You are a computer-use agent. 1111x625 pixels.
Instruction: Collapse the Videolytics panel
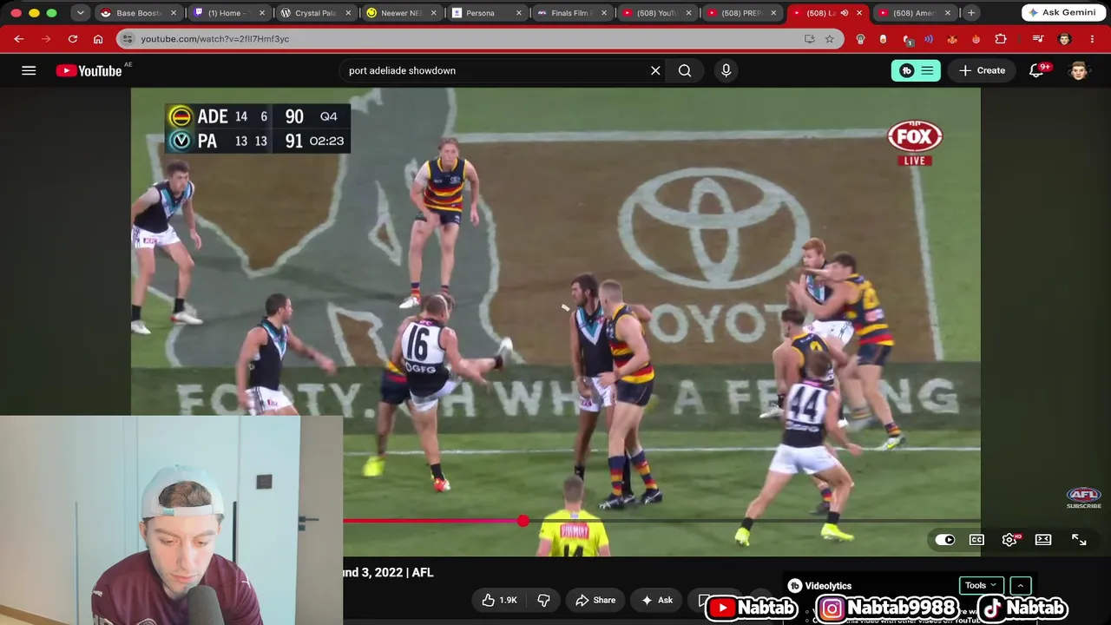[1020, 585]
